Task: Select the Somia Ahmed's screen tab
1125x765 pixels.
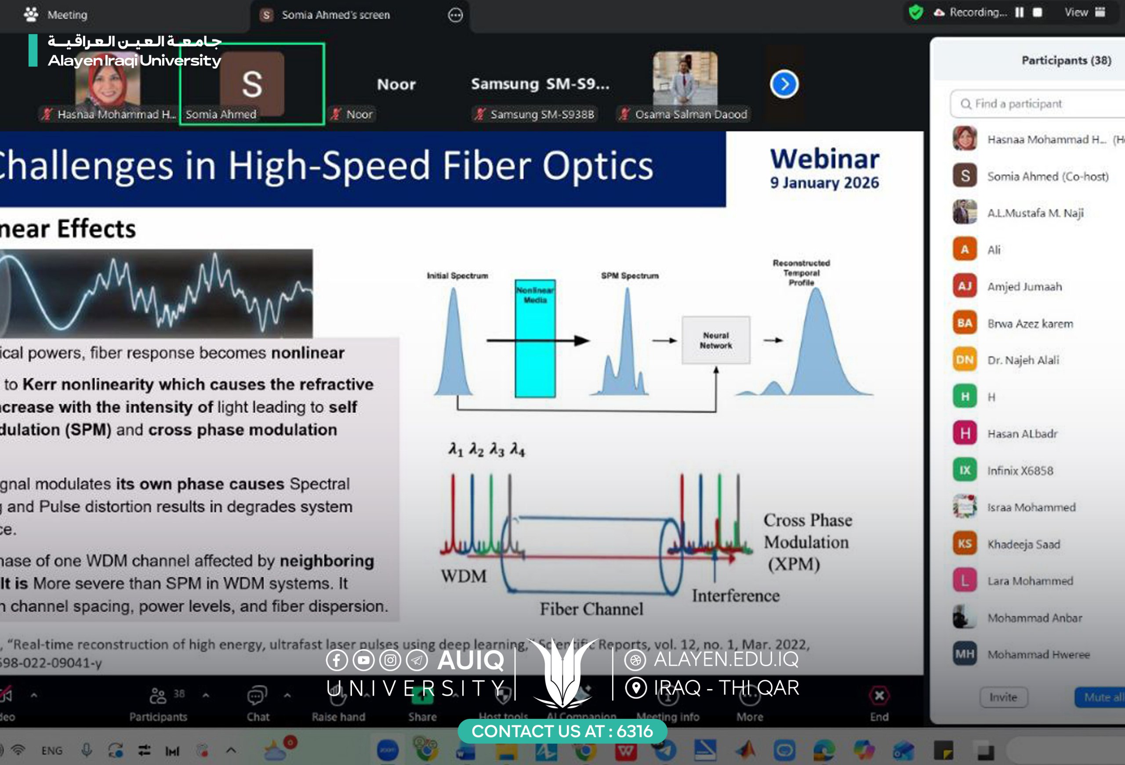Action: pos(335,15)
